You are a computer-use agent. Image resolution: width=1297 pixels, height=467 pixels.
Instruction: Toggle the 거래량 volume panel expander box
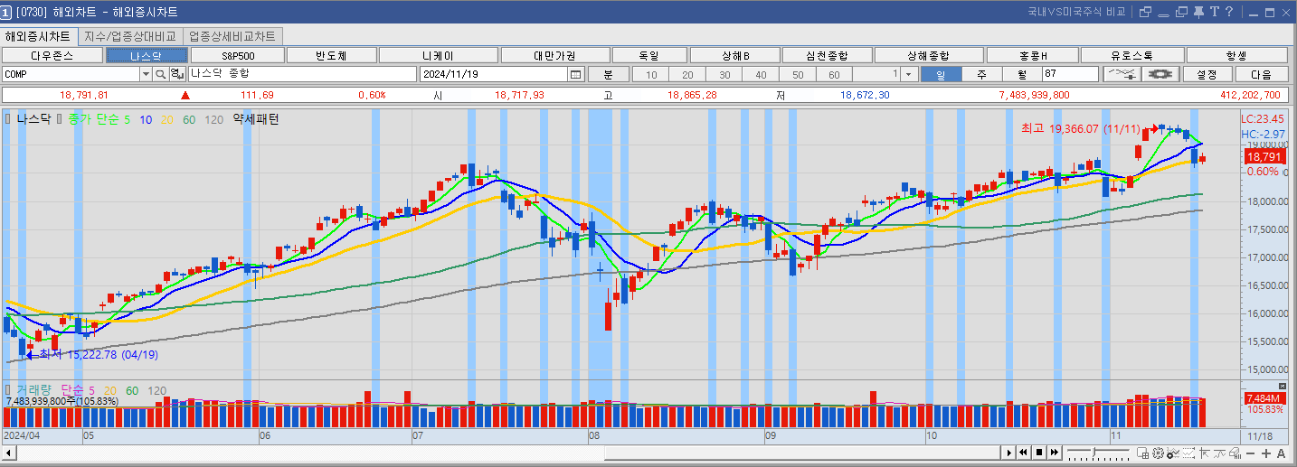[8, 390]
